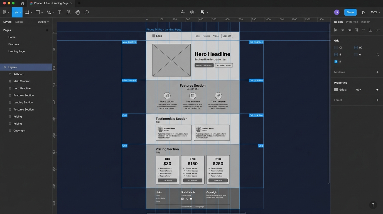Screen dimensions: 383x214
Task: Click the Grids 100% opacity value
Action: (x=358, y=90)
